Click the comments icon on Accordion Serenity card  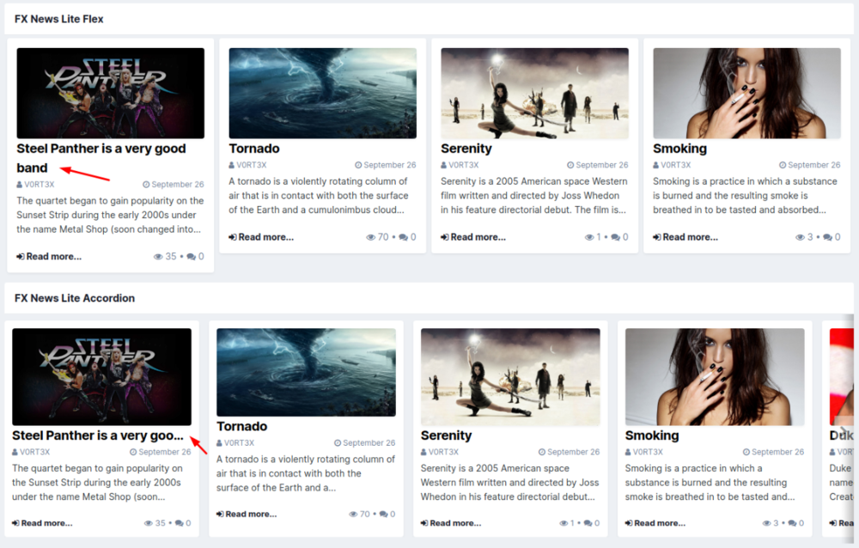coord(591,523)
